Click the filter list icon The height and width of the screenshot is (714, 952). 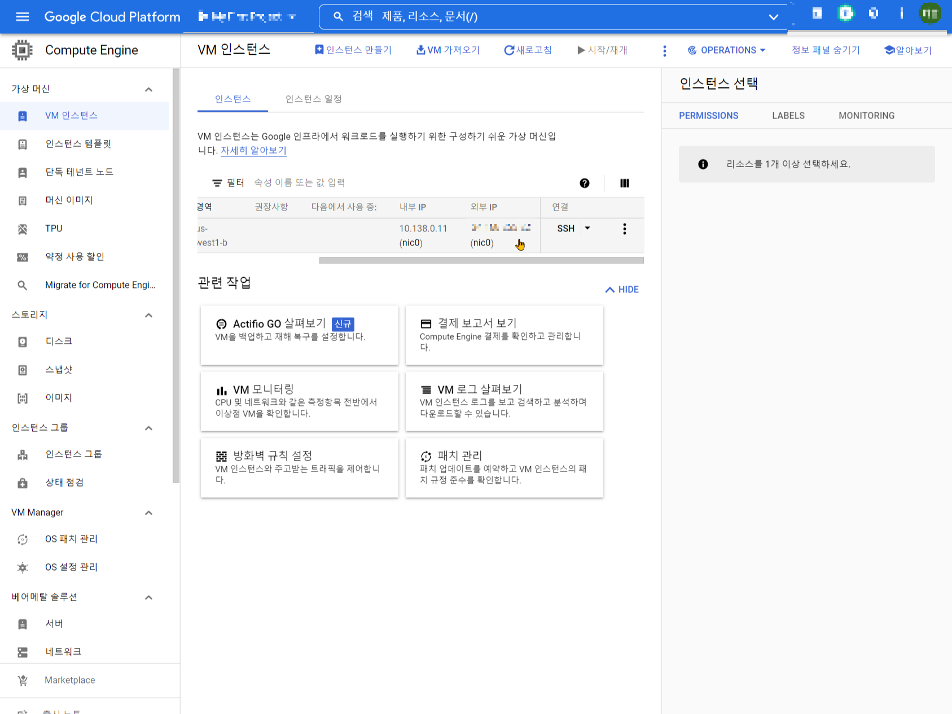click(217, 183)
